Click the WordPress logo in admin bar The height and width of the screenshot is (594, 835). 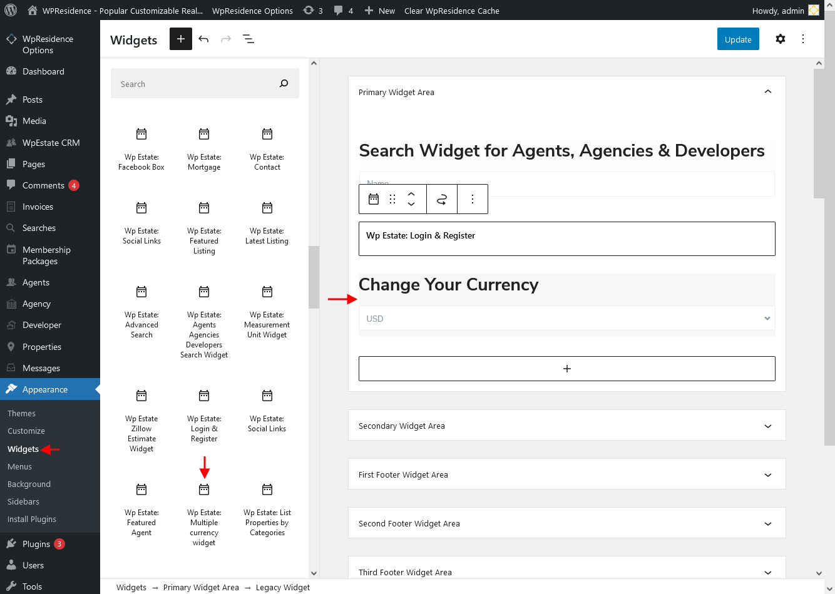10,10
